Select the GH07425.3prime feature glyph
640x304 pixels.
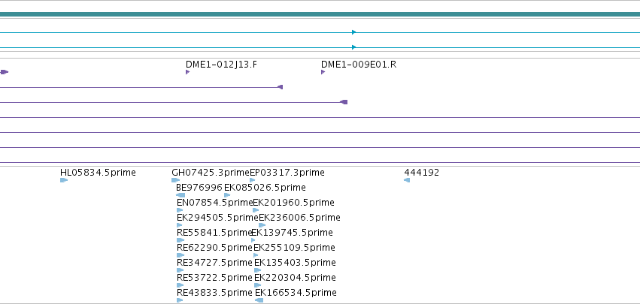[175, 180]
